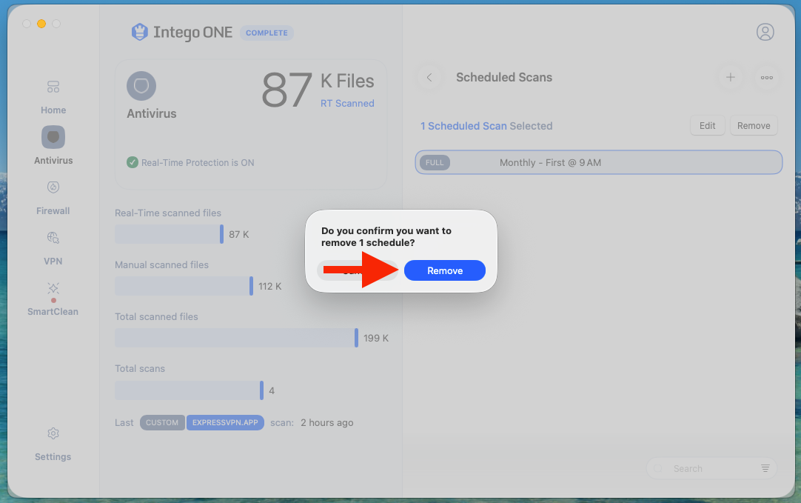This screenshot has height=503, width=801.
Task: Go back using the chevron beside Scheduled Scans
Action: 429,77
